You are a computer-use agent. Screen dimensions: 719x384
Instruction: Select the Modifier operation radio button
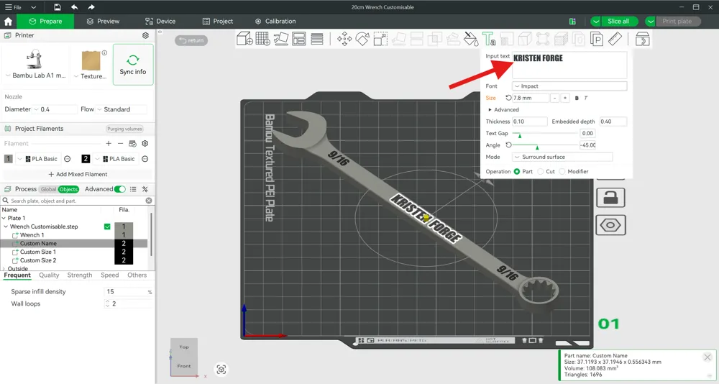click(x=562, y=172)
